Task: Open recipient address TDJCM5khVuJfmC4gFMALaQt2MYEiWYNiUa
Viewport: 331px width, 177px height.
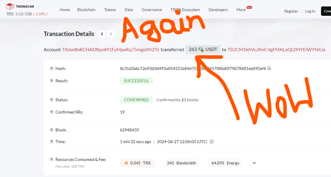Action: (276, 50)
